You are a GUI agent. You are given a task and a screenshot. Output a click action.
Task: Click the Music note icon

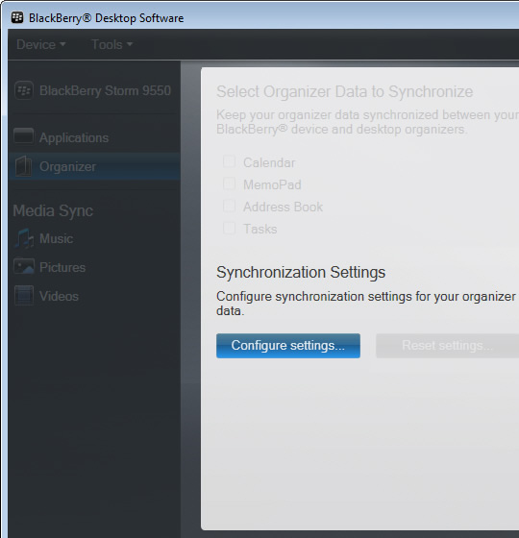(24, 238)
